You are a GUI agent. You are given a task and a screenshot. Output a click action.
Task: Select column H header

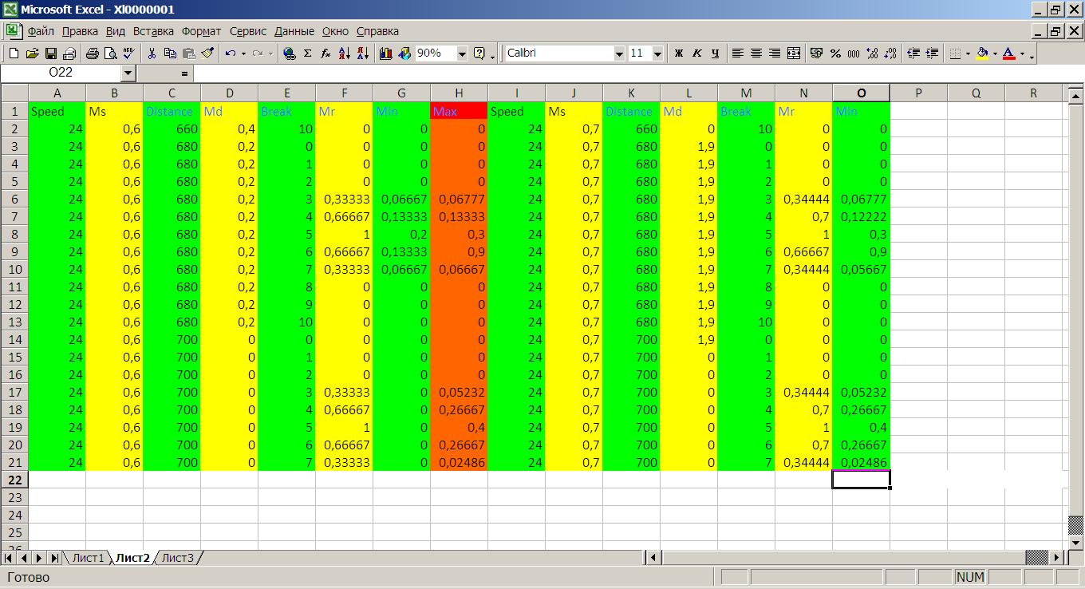tap(459, 93)
